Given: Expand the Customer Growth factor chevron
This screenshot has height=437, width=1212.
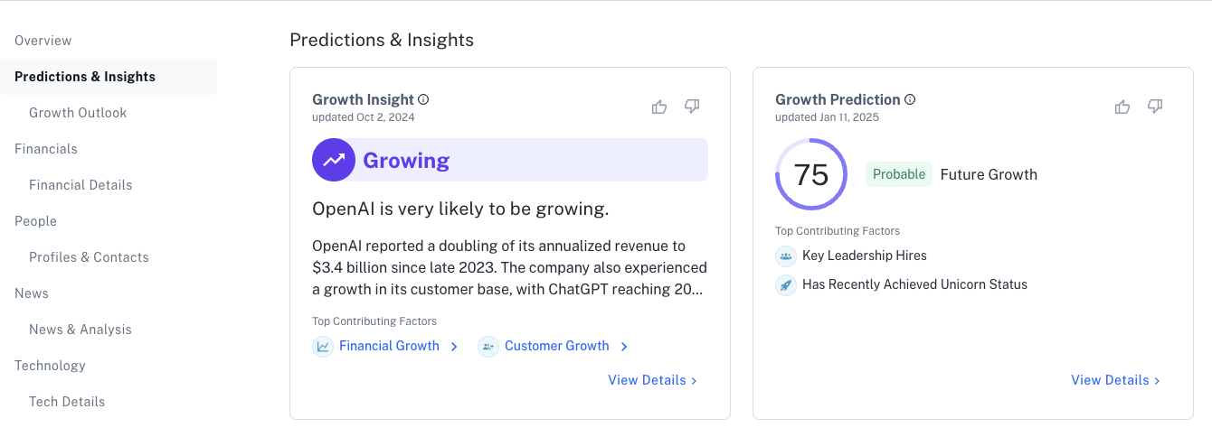Looking at the screenshot, I should [x=624, y=347].
